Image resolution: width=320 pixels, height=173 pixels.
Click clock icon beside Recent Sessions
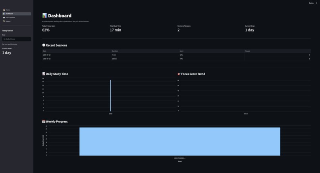coord(44,45)
